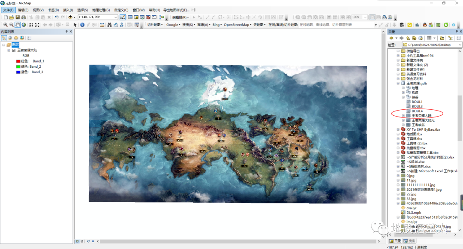Open the Editor Toolbar button
This screenshot has width=463, height=249.
[x=123, y=18]
